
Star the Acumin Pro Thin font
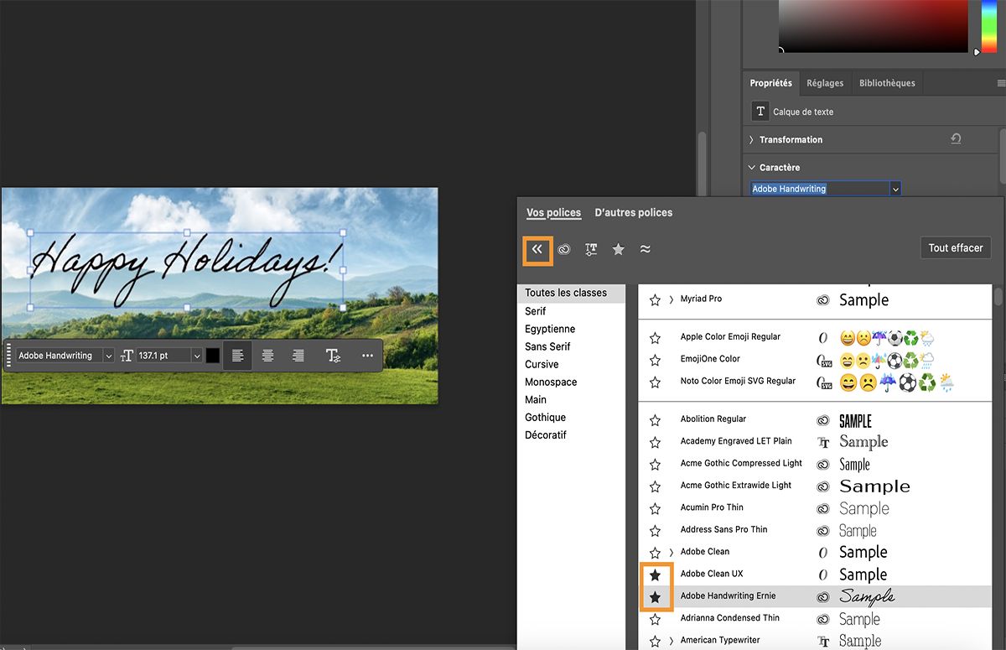[655, 507]
